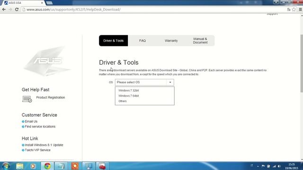Open the FAQ tab
Viewport: 303px width, 170px height.
pyautogui.click(x=143, y=41)
